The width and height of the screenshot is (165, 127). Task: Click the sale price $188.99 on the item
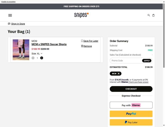[x=36, y=49]
